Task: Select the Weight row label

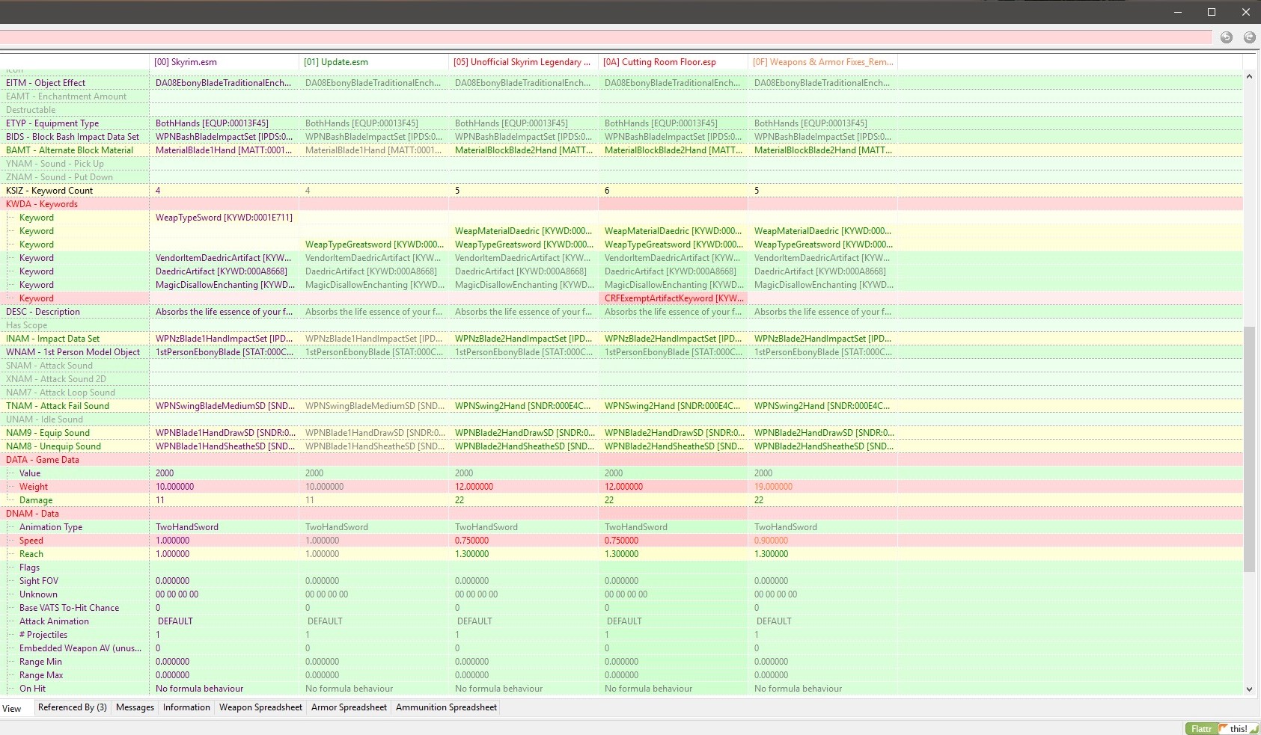Action: pyautogui.click(x=34, y=487)
